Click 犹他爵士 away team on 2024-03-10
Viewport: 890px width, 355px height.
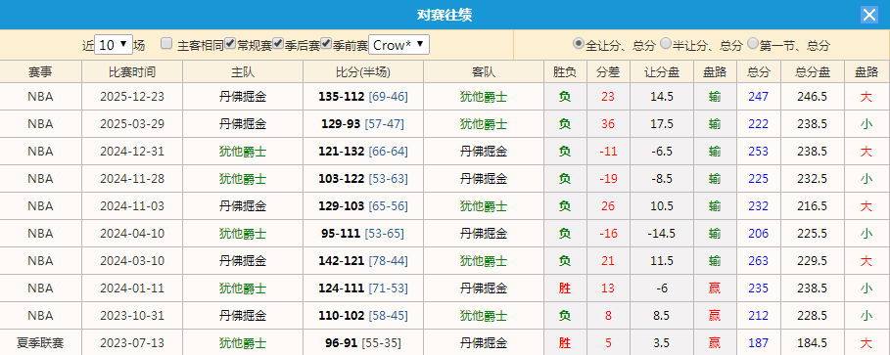[484, 261]
